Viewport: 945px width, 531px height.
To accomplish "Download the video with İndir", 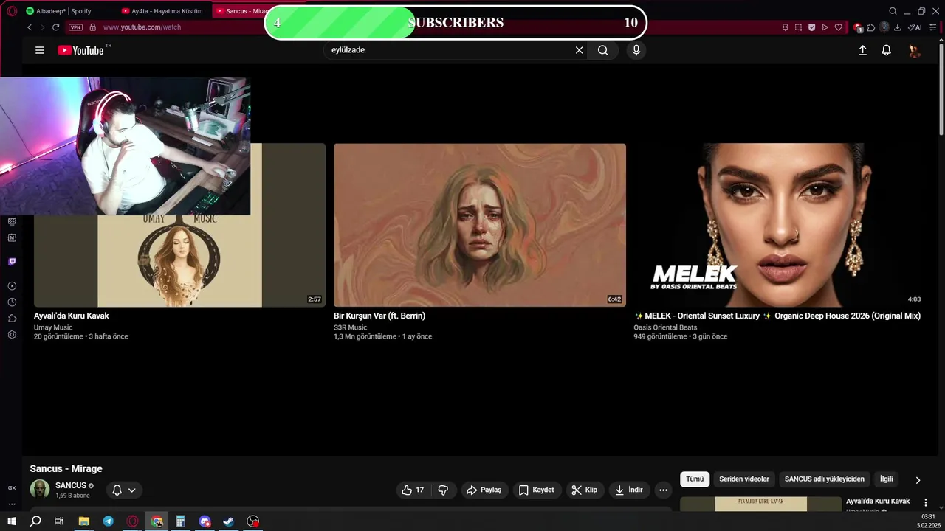I will pyautogui.click(x=629, y=490).
